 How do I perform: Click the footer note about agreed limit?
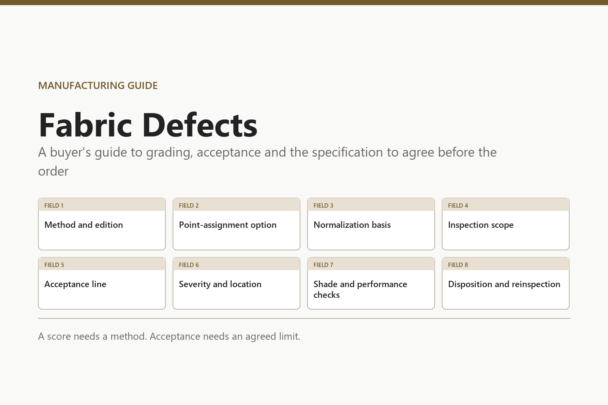169,336
